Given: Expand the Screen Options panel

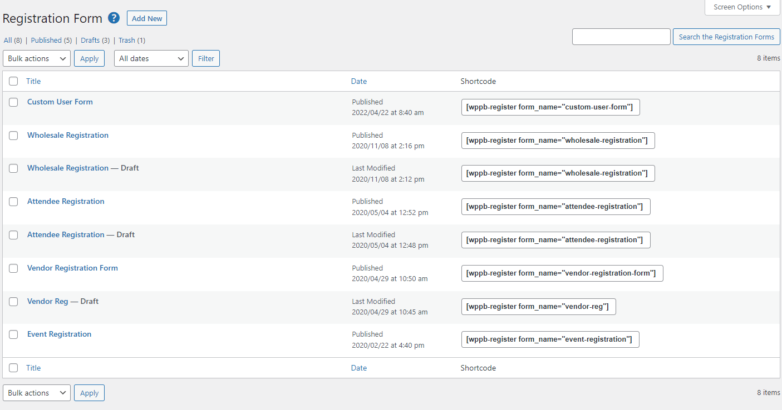Looking at the screenshot, I should click(742, 7).
